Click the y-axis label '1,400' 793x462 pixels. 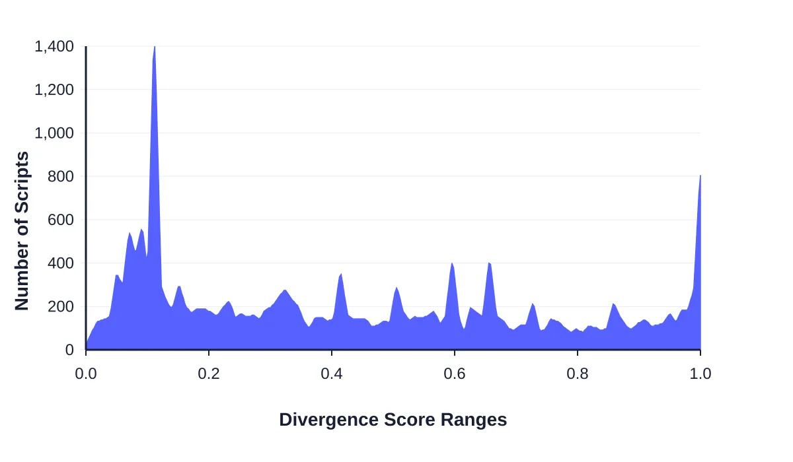pyautogui.click(x=54, y=46)
